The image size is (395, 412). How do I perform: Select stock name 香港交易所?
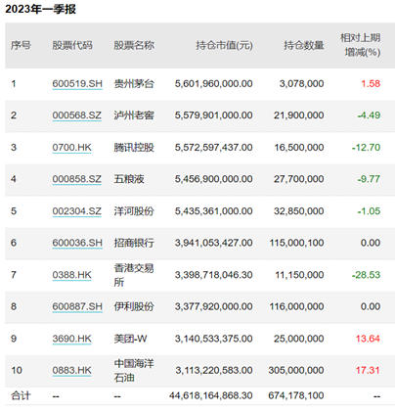pyautogui.click(x=134, y=275)
